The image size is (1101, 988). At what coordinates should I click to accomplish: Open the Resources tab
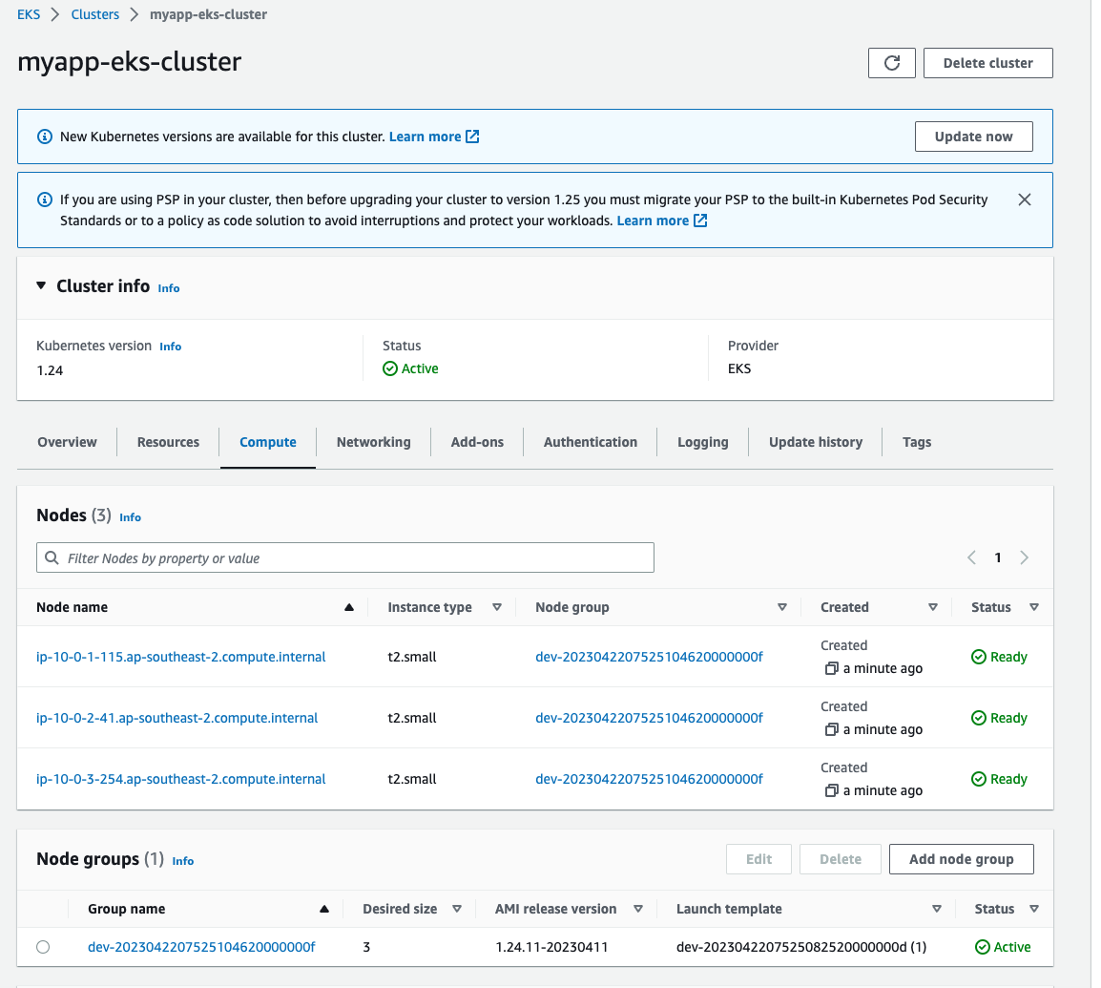(169, 442)
